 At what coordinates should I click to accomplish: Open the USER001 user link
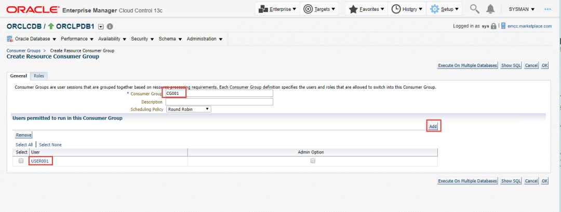point(39,161)
